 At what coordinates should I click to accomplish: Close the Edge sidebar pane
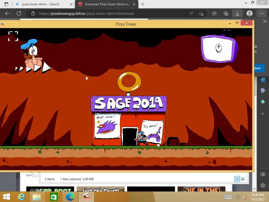pyautogui.click(x=265, y=21)
